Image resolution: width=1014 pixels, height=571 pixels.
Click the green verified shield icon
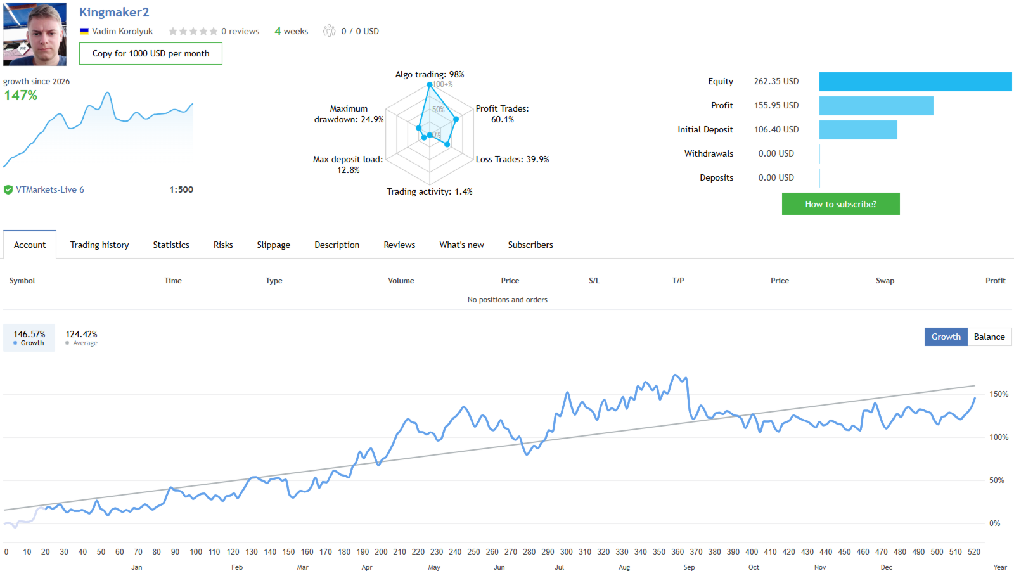(8, 189)
